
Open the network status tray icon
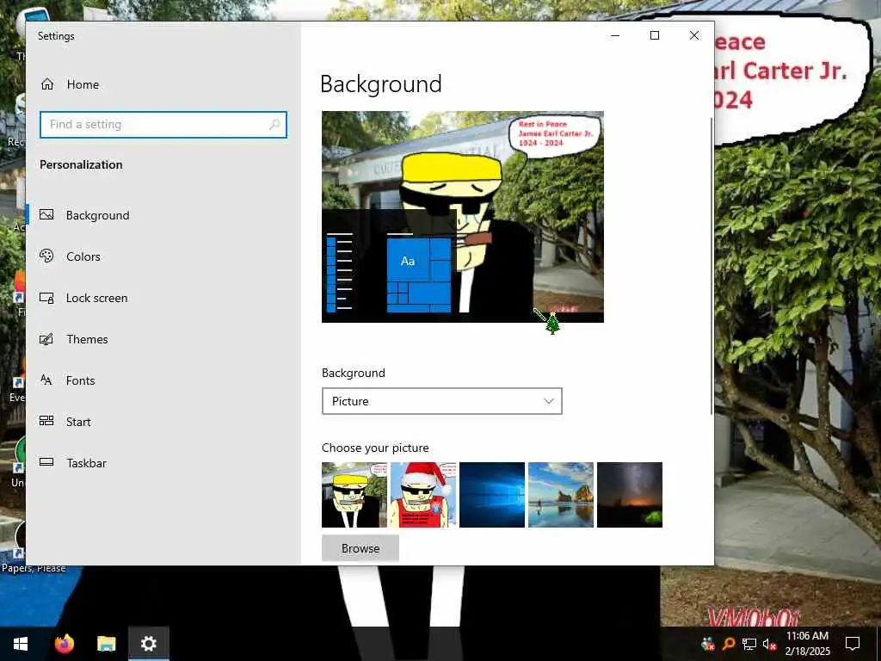click(x=749, y=644)
